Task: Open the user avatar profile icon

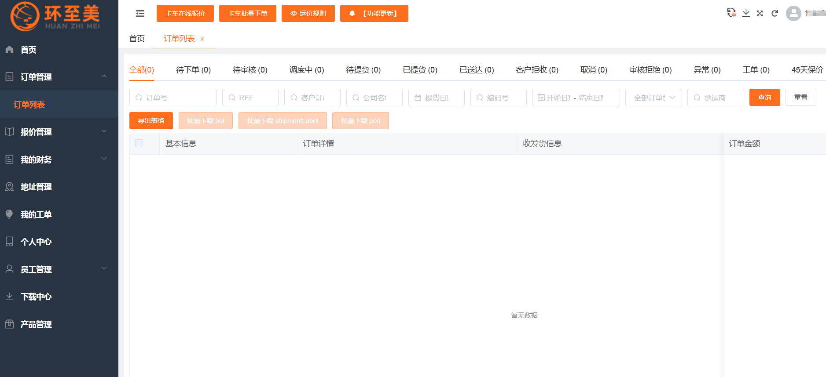Action: (x=793, y=13)
